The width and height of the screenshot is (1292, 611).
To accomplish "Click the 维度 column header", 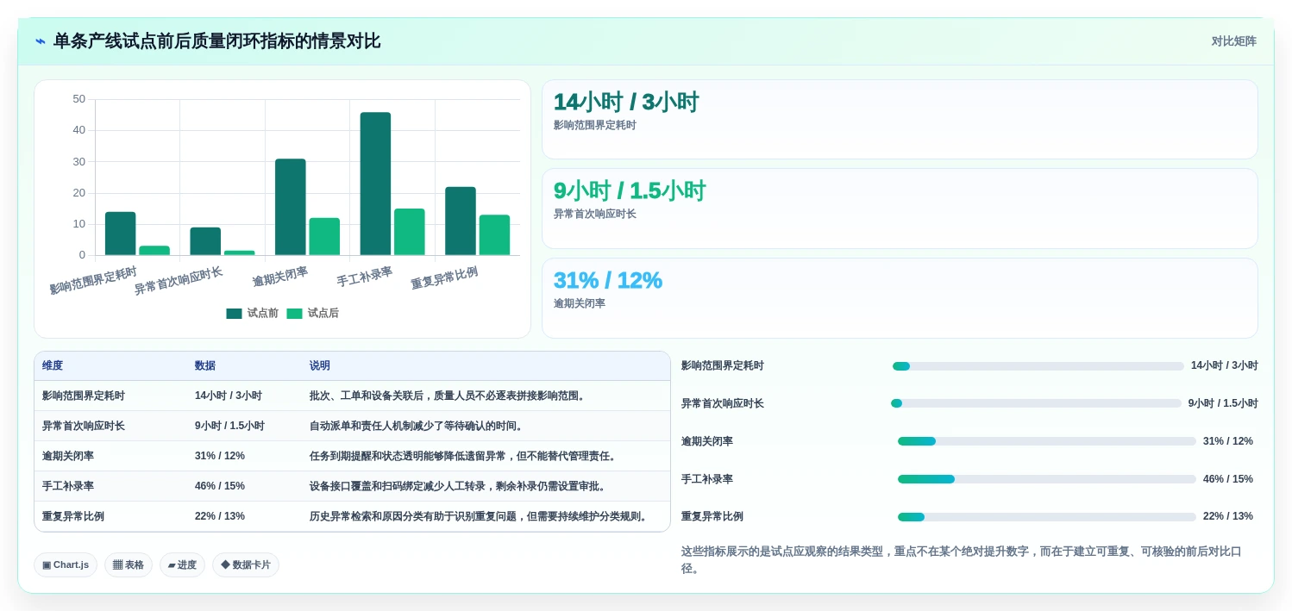I will coord(53,366).
